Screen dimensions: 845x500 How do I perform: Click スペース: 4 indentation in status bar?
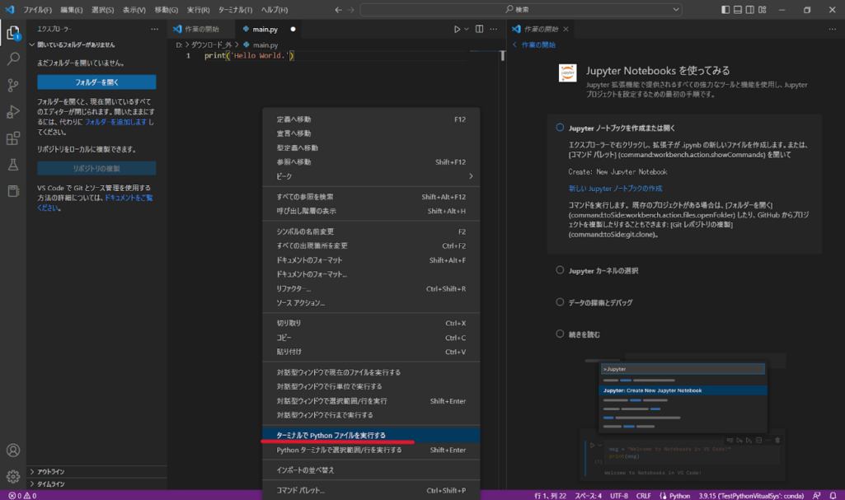click(588, 496)
